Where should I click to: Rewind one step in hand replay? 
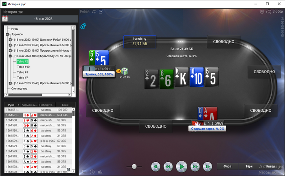168,166
